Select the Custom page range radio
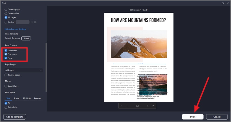231x122 pixels. 6,22
